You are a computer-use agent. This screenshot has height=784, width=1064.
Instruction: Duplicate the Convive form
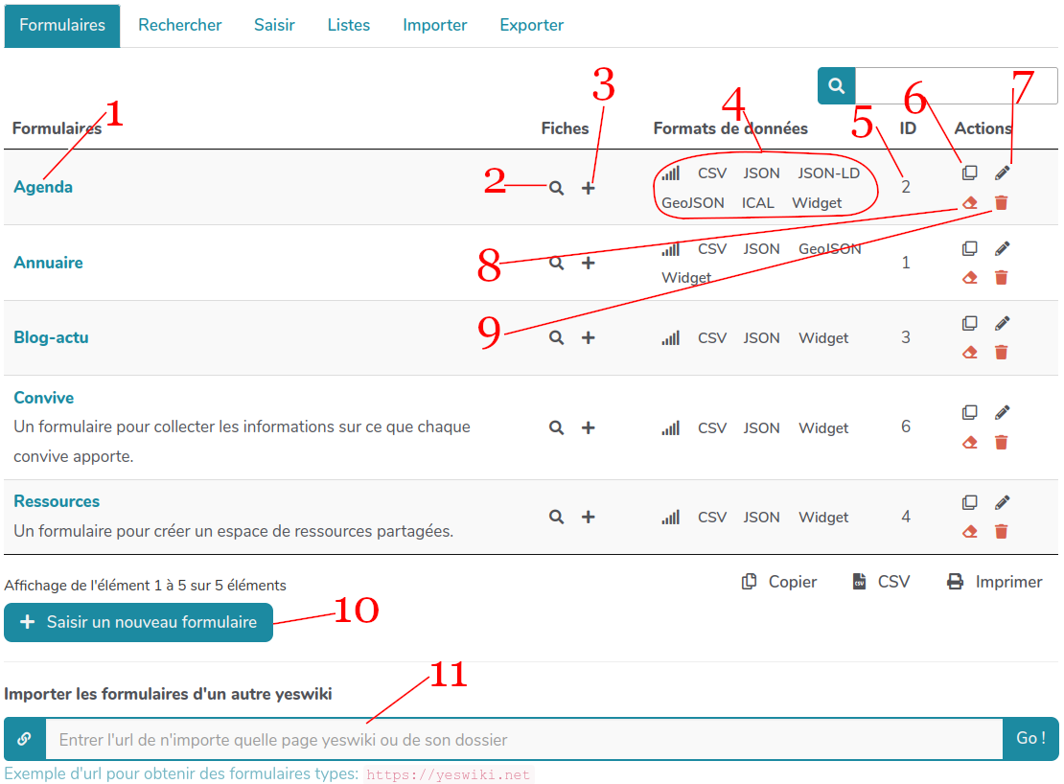(x=969, y=413)
